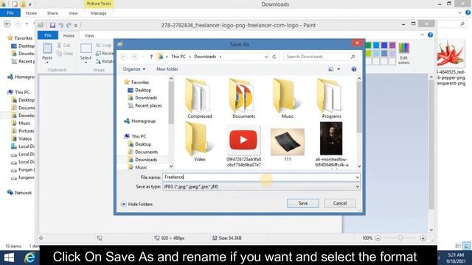
Task: Click This PC breadcrumb in address bar
Action: coord(178,57)
